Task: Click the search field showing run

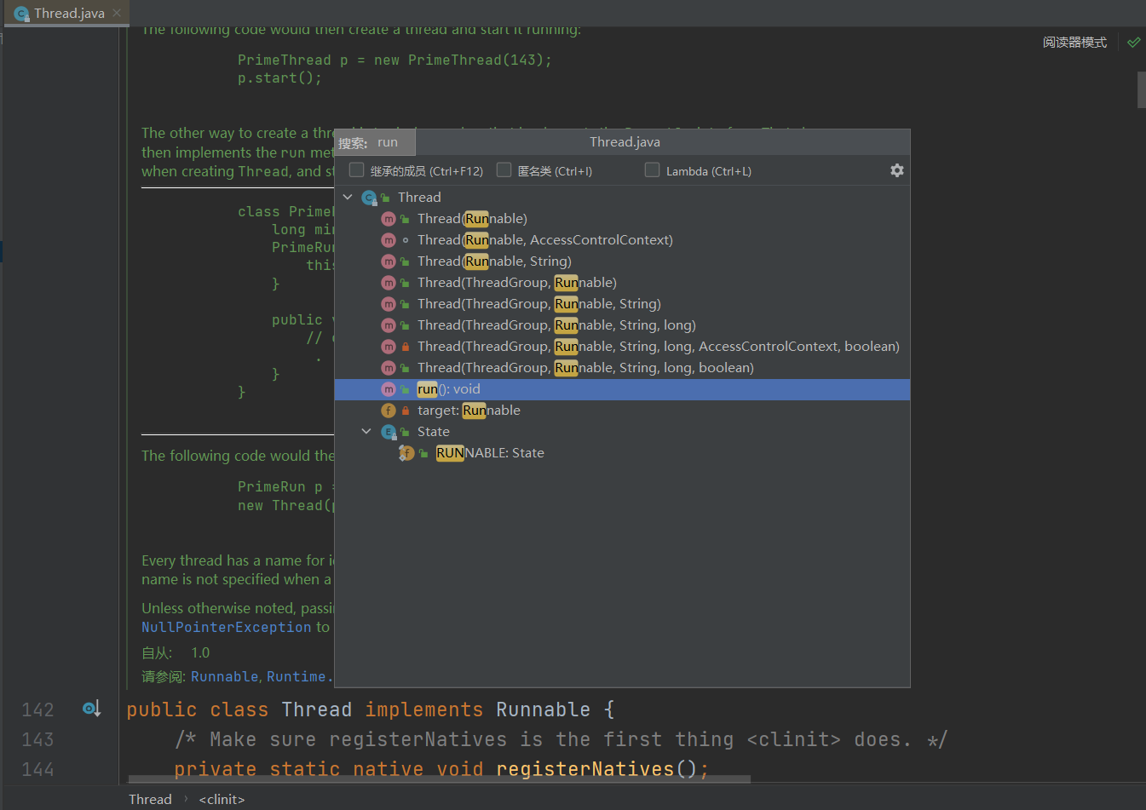Action: 375,142
